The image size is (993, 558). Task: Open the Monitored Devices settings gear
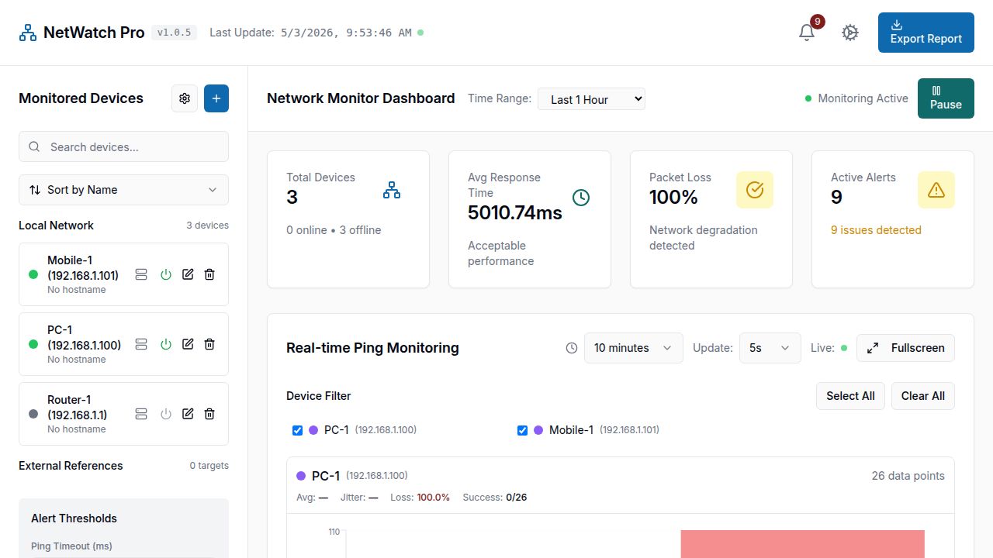185,98
